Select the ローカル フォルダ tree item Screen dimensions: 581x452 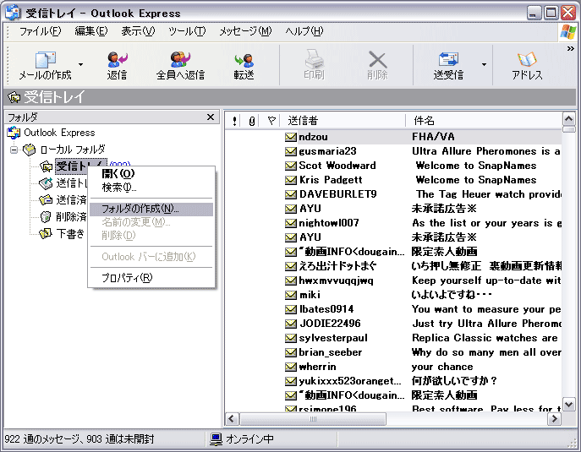73,150
